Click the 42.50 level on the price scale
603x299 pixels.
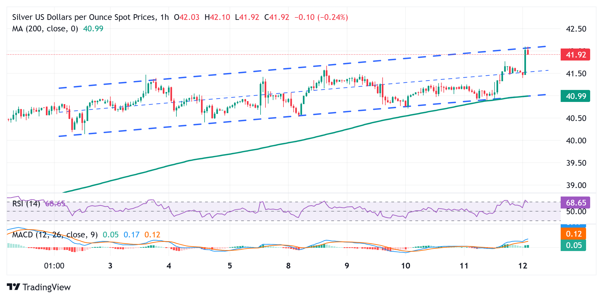point(576,29)
